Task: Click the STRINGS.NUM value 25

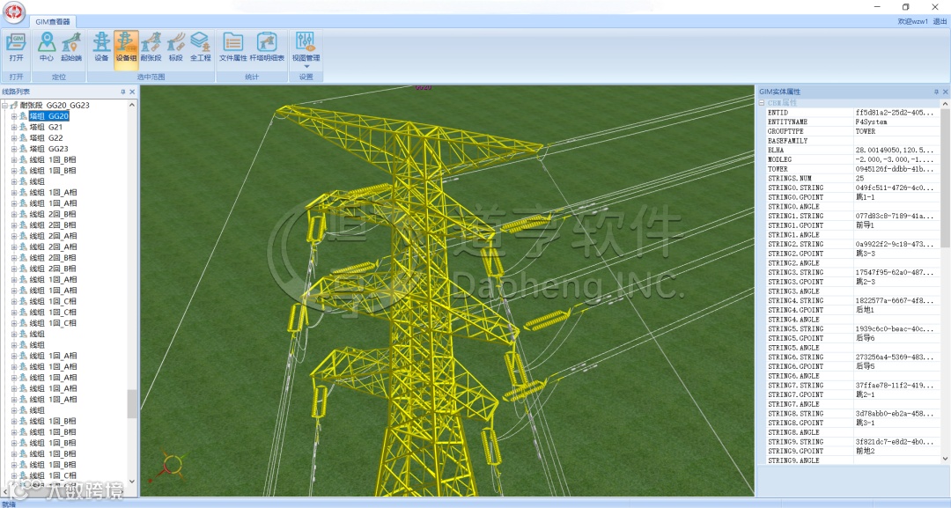Action: (859, 178)
